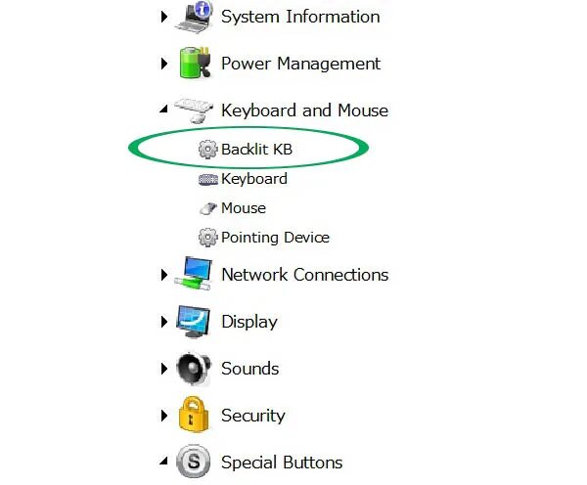Select the Pointing Device entry

275,238
